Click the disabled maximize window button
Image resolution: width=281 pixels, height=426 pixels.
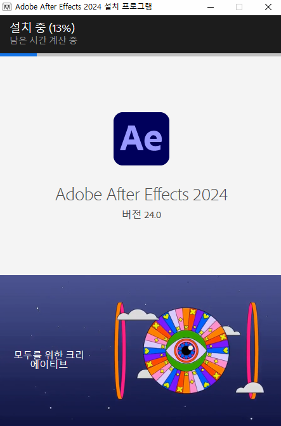click(239, 8)
